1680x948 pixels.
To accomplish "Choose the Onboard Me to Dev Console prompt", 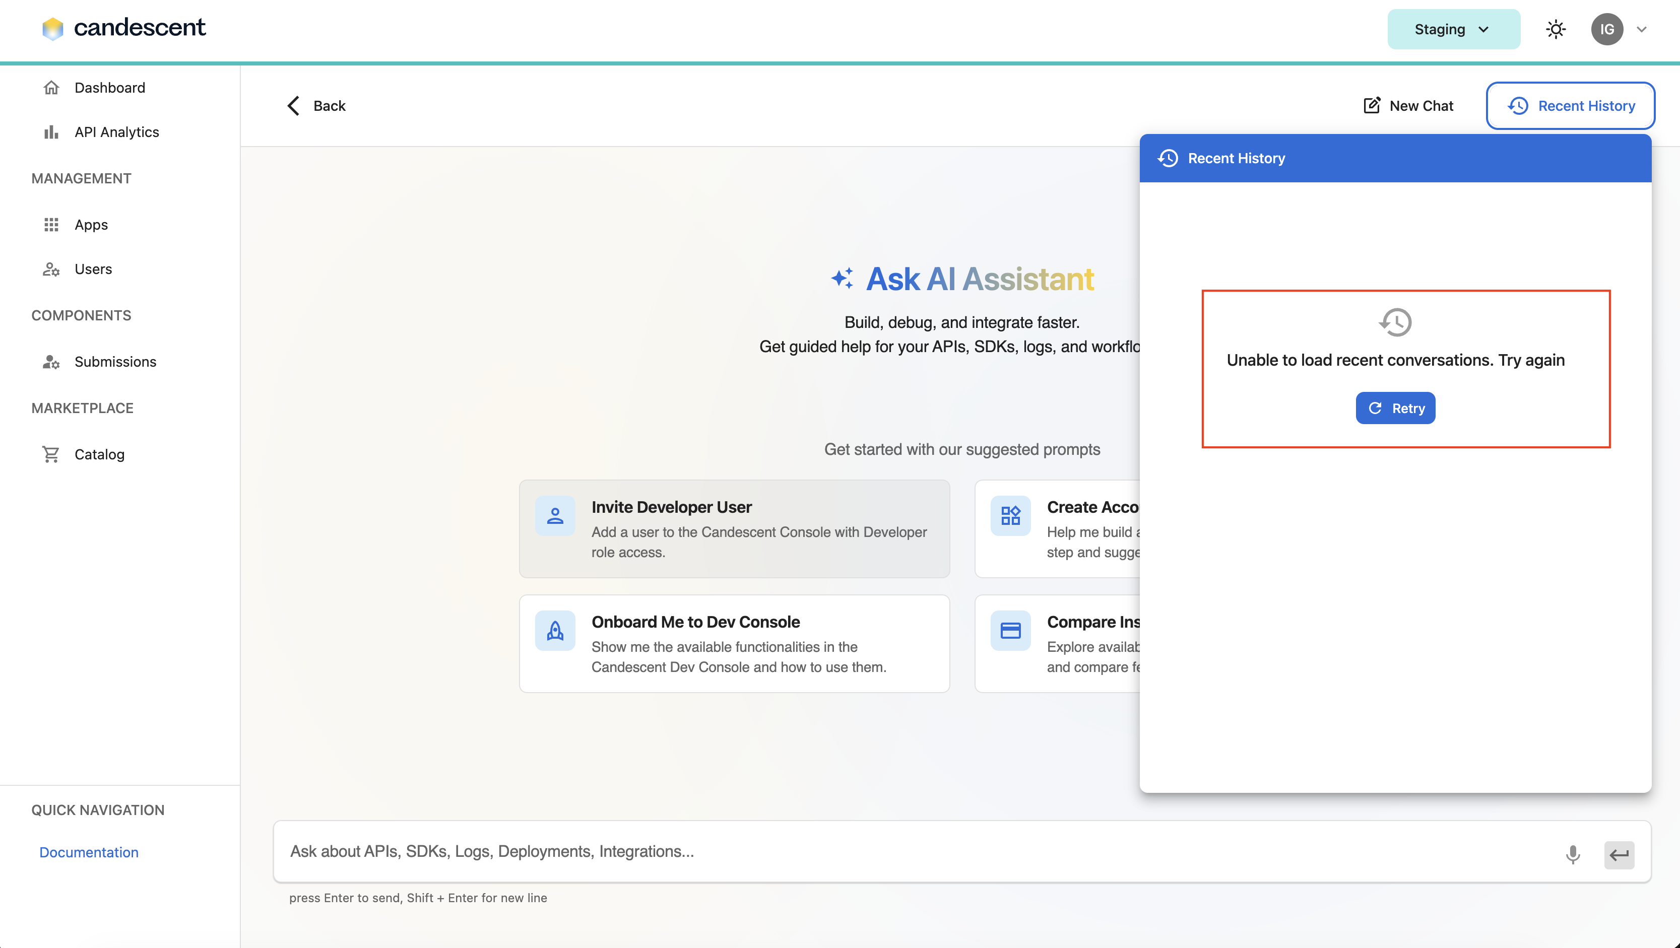I will click(734, 644).
